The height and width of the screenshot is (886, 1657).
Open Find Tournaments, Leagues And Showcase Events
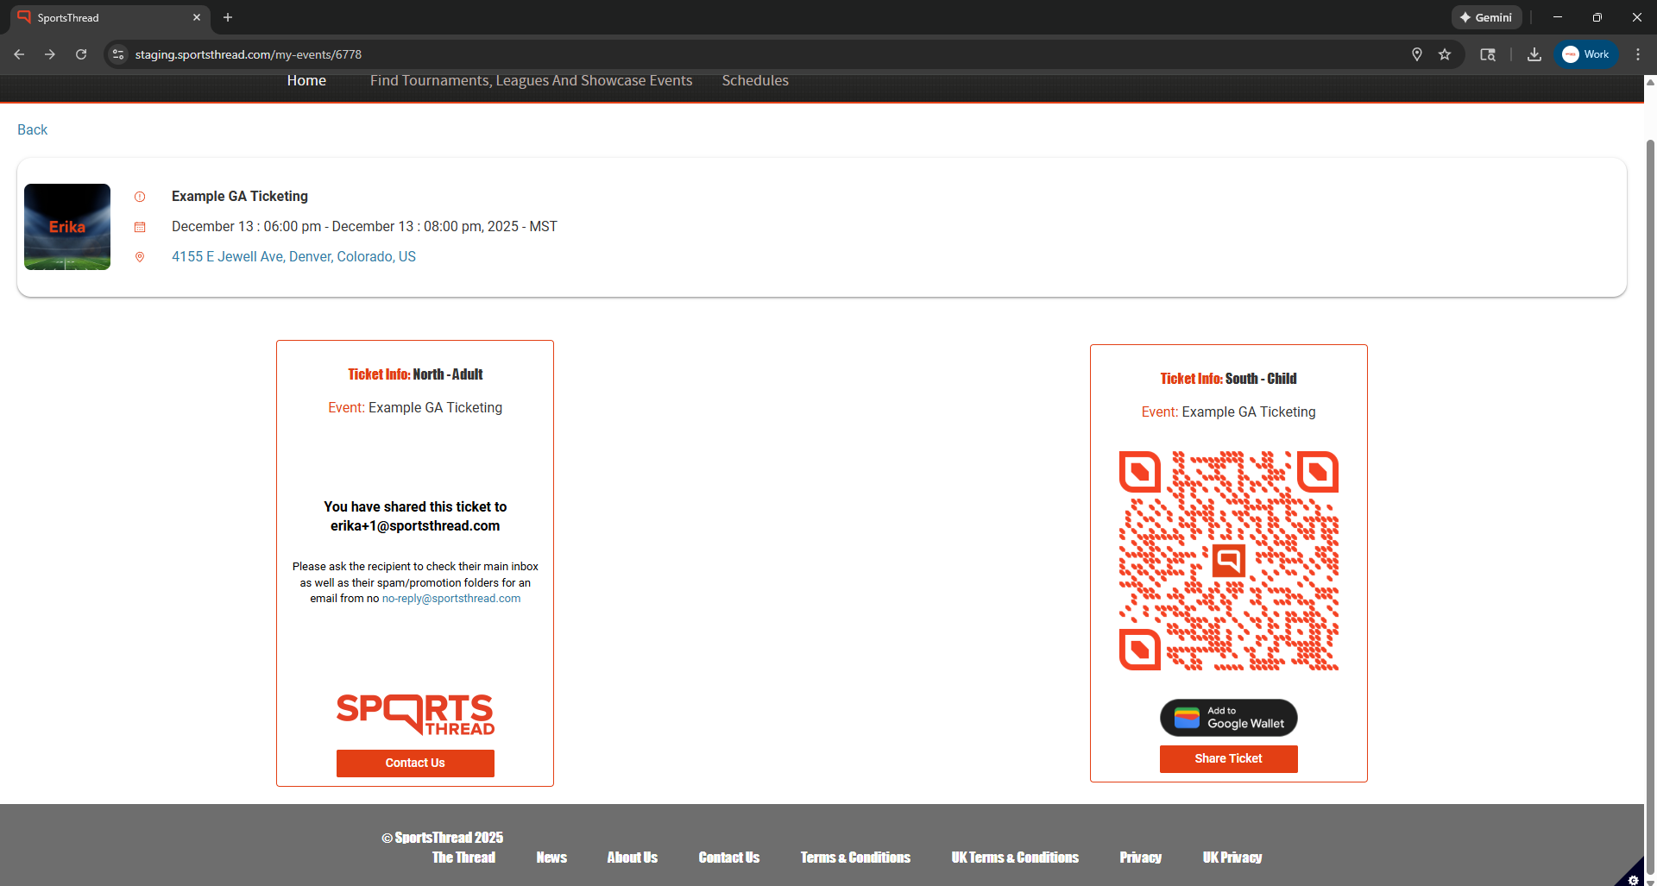pos(532,80)
